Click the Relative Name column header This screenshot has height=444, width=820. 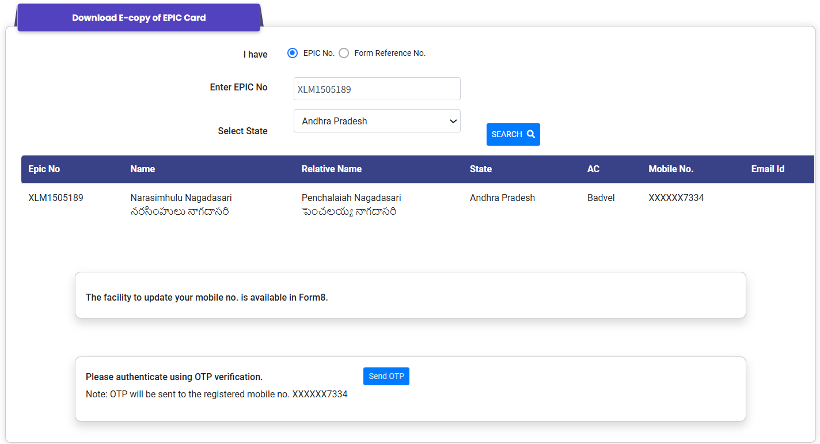(332, 169)
